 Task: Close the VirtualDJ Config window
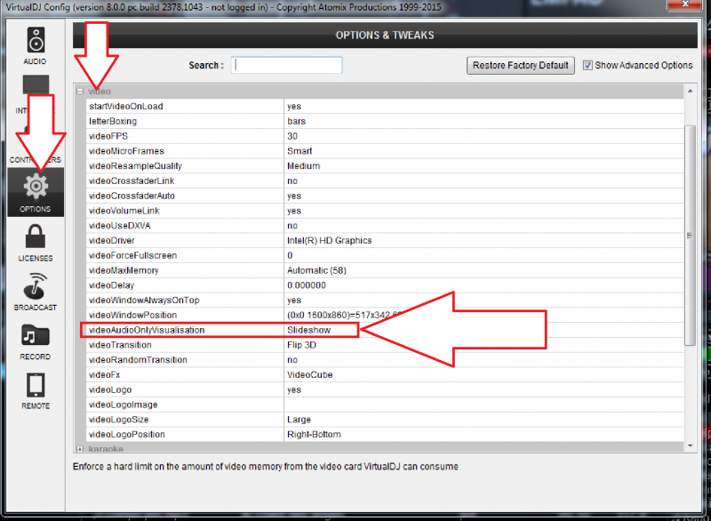tap(685, 4)
